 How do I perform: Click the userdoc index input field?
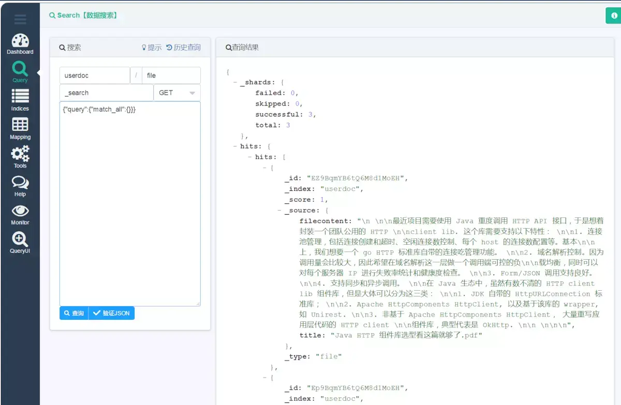tap(95, 76)
